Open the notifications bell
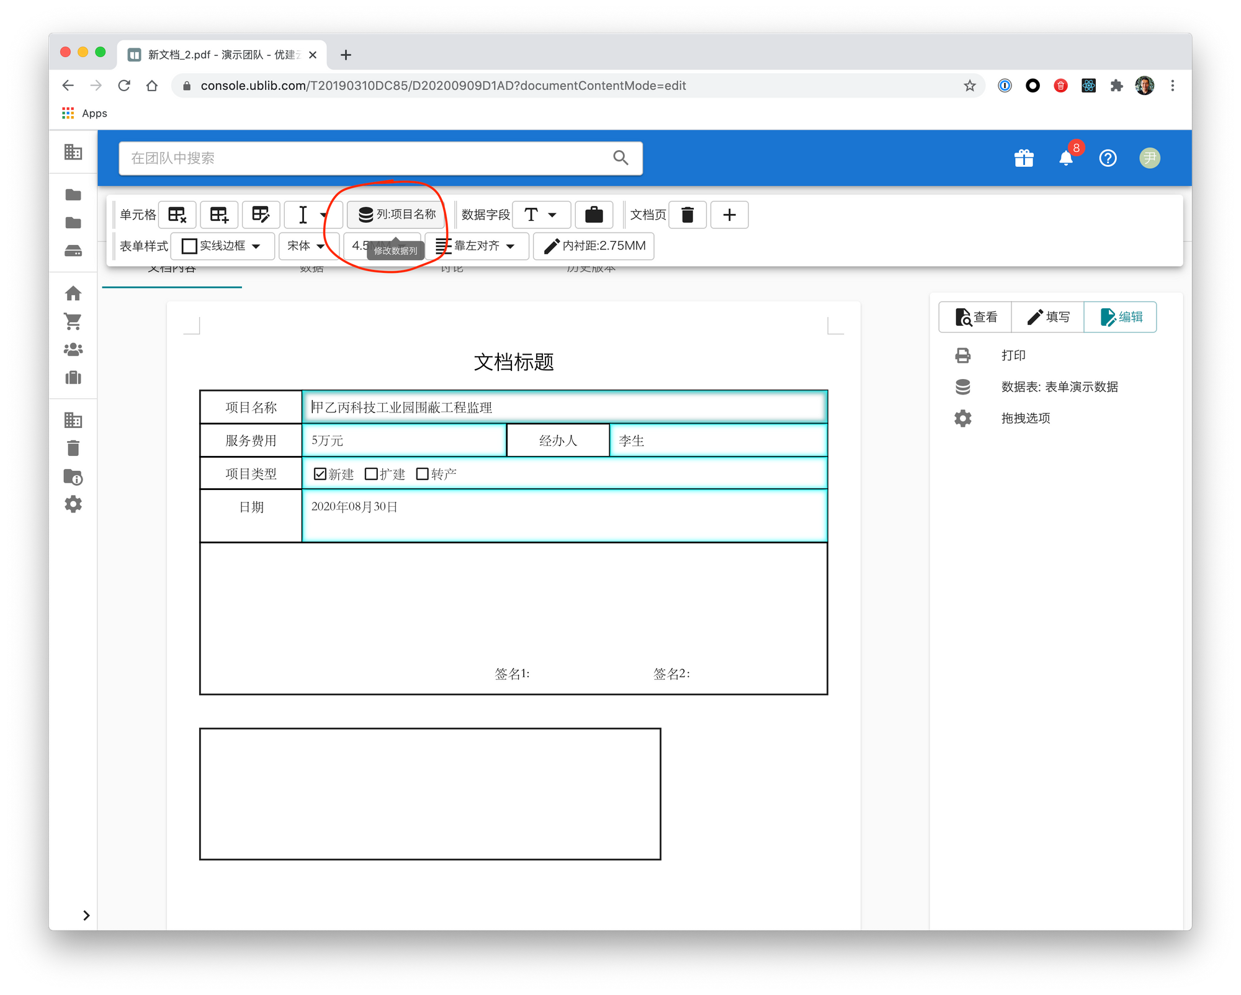The image size is (1241, 995). 1065,158
